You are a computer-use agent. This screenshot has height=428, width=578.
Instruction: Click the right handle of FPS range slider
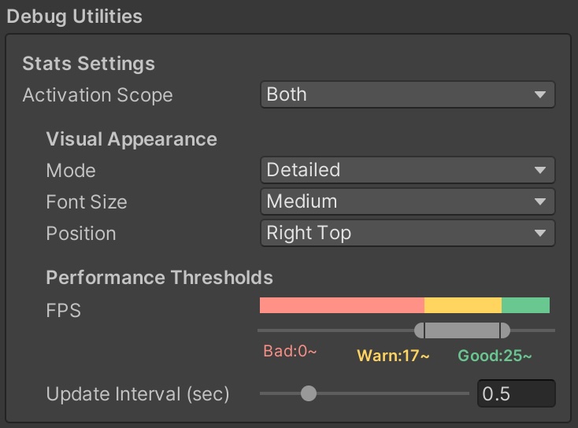(505, 330)
